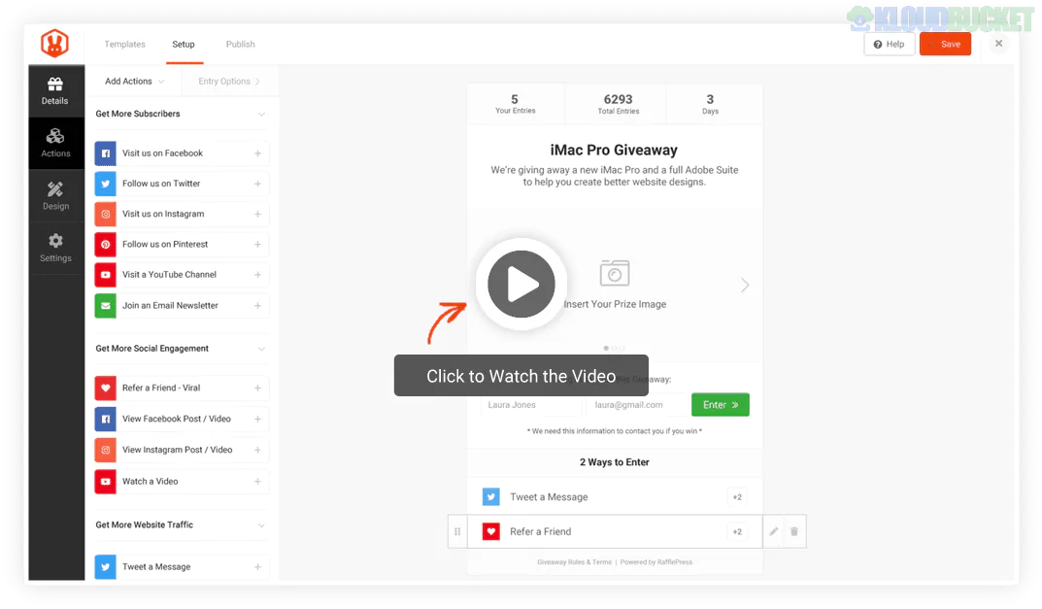Screen dimensions: 1042x609
Task: Open the Entry Options dropdown
Action: point(226,81)
